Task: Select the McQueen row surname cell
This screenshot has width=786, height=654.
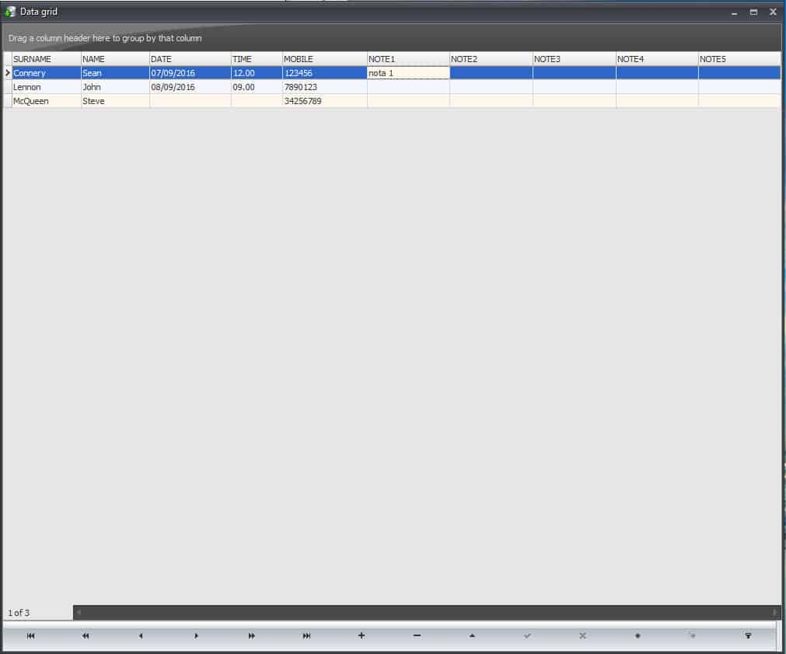Action: [46, 101]
